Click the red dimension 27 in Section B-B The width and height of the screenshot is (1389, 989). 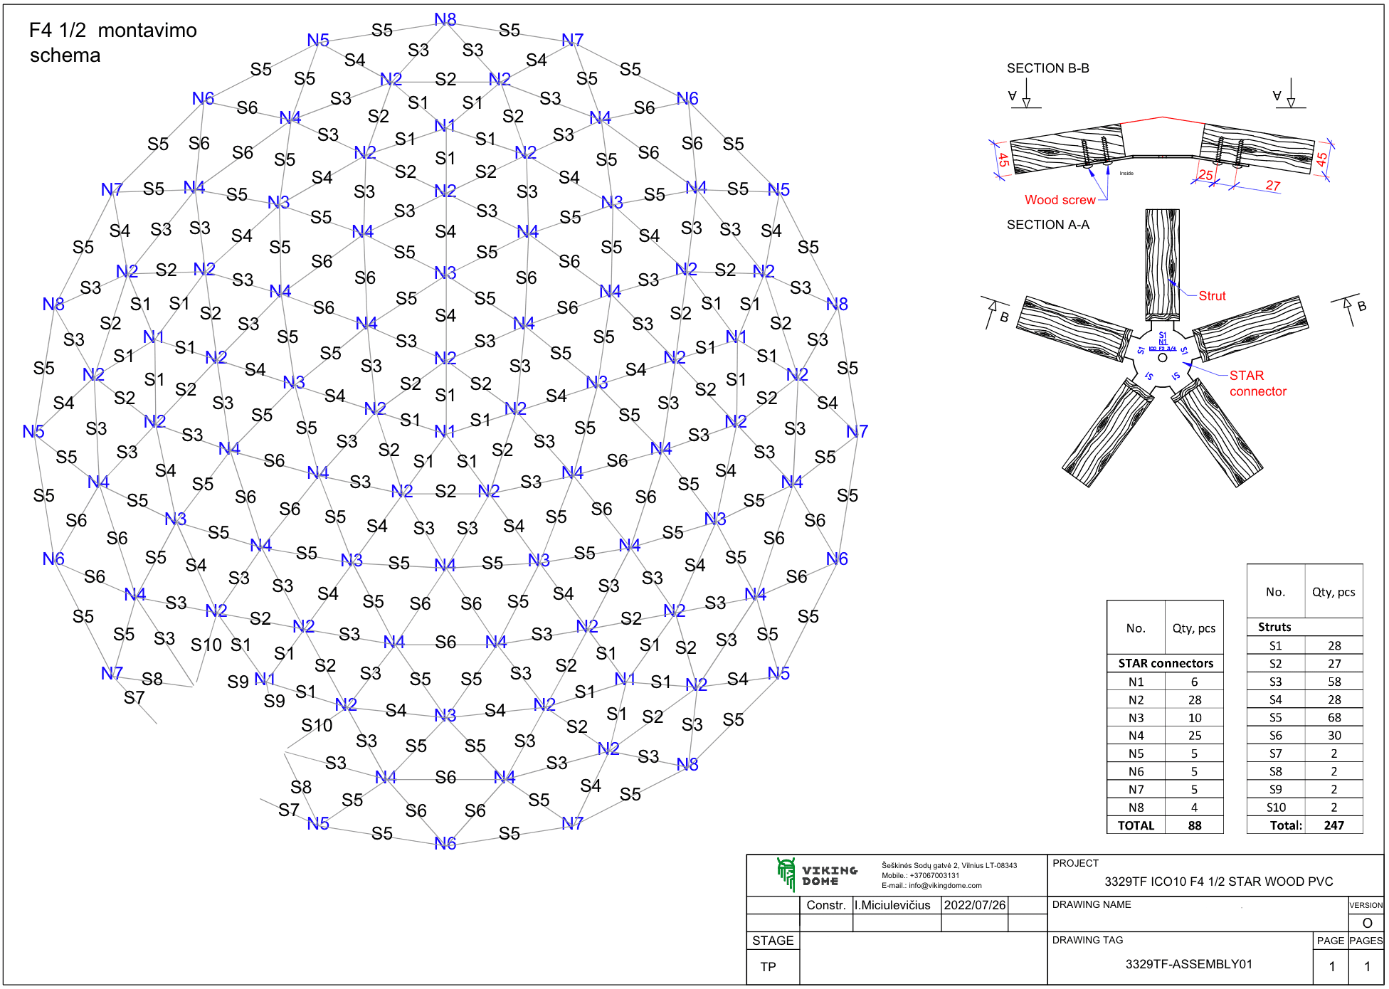pos(1272,186)
